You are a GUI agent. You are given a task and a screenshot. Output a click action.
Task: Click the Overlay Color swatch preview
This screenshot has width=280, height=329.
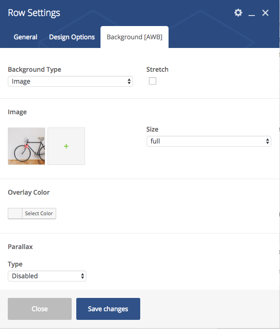click(x=15, y=213)
